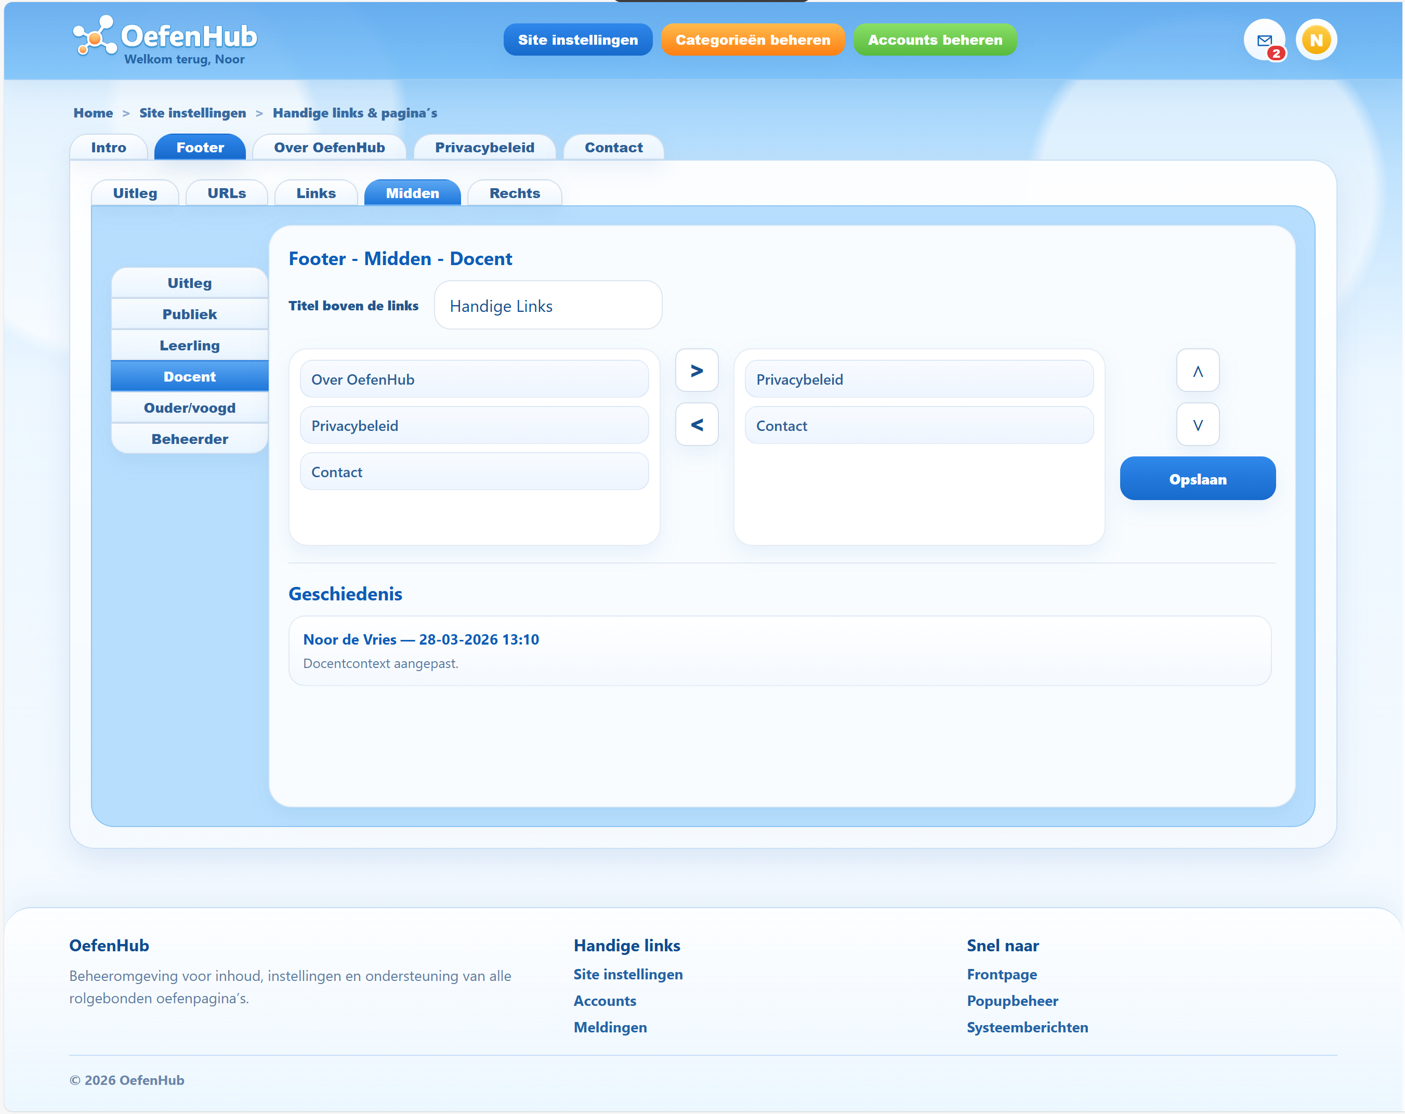Viewport: 1405px width, 1114px height.
Task: Move link right with > arrow
Action: click(697, 370)
